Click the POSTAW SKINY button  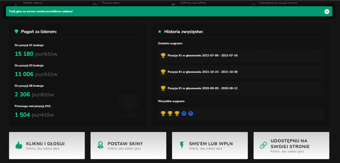[x=129, y=145]
